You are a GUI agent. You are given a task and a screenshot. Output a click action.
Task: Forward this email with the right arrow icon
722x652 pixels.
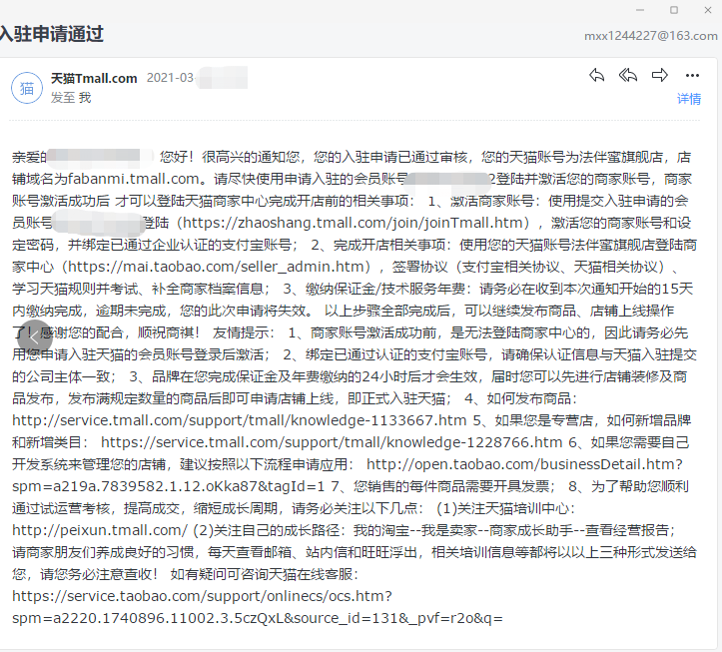pos(660,75)
